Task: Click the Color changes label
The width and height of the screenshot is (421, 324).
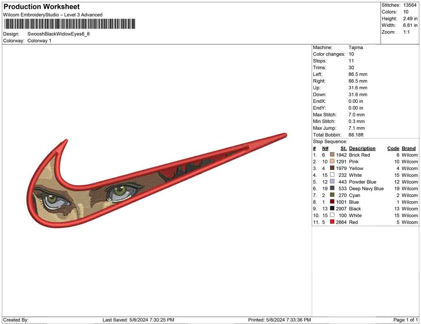Action: (x=329, y=54)
